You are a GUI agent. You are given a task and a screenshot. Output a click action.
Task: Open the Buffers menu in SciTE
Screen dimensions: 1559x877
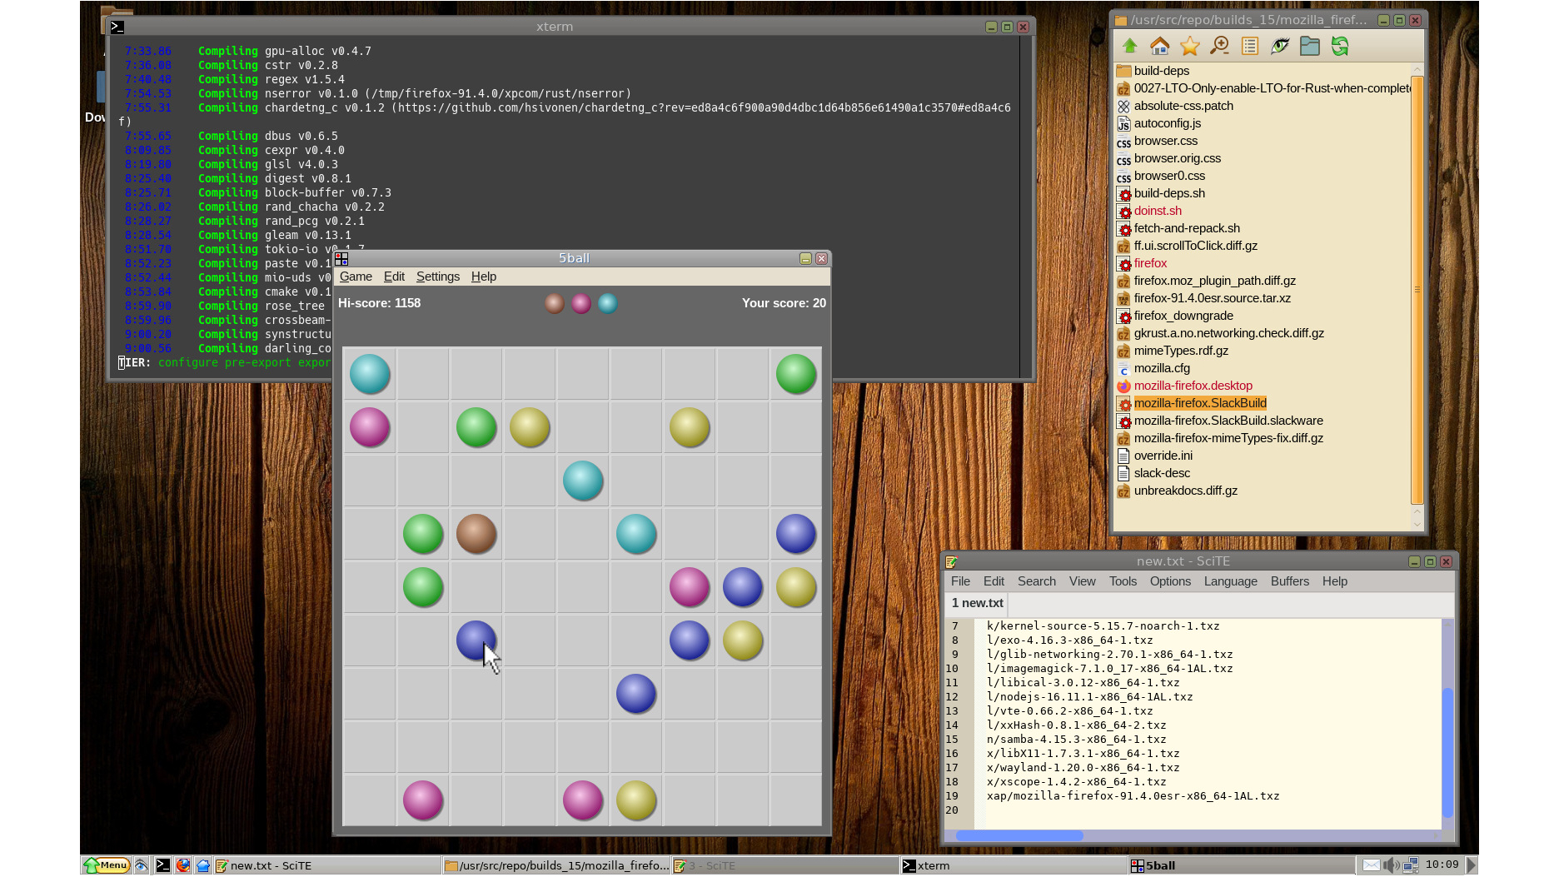pyautogui.click(x=1289, y=581)
